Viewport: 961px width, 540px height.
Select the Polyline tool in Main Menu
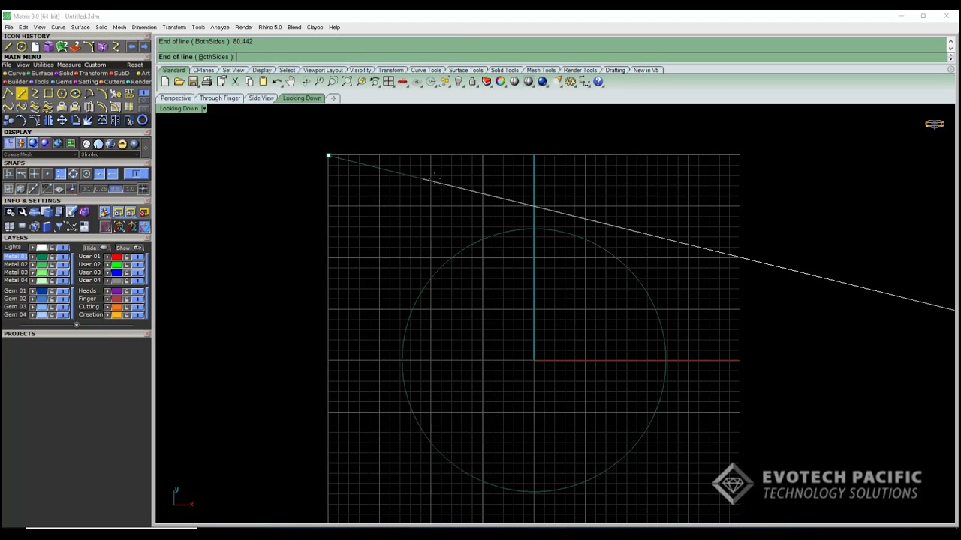8,94
